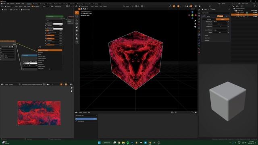The image size is (258, 145).
Task: Click the bevel Amount value field
Action: coord(220,24)
